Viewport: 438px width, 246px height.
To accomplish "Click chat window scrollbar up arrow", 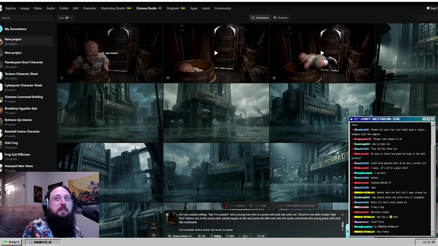I will click(x=433, y=124).
